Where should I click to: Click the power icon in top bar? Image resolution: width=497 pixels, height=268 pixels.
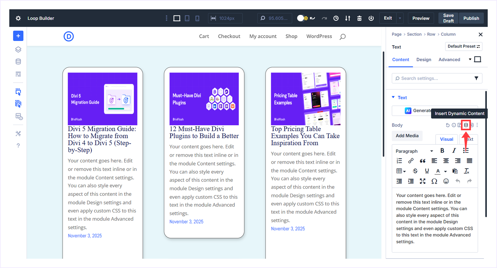click(x=371, y=18)
